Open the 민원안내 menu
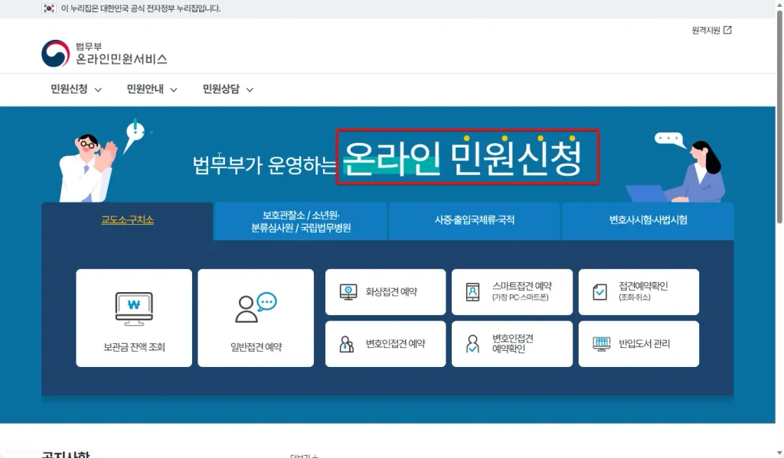Screen dimensions: 784x458 (x=152, y=89)
